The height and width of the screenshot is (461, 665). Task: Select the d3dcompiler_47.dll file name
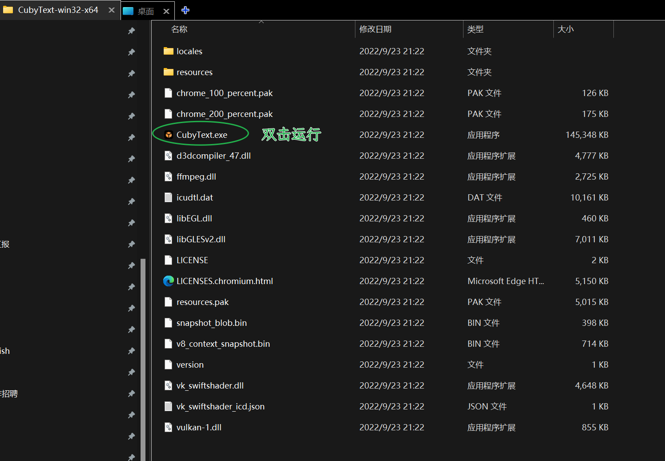click(214, 156)
